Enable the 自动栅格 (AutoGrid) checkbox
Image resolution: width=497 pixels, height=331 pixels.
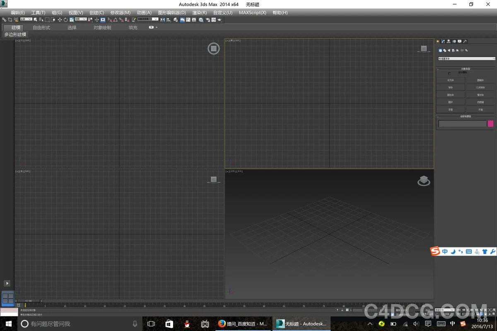pos(449,74)
